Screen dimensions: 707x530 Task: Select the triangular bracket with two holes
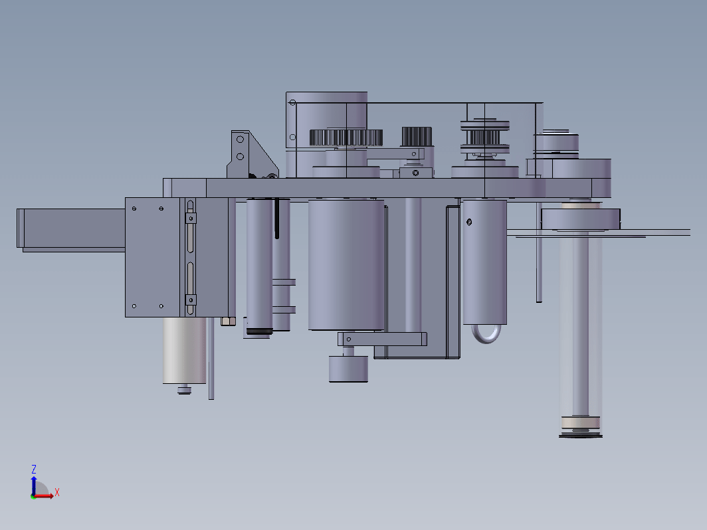click(x=252, y=155)
